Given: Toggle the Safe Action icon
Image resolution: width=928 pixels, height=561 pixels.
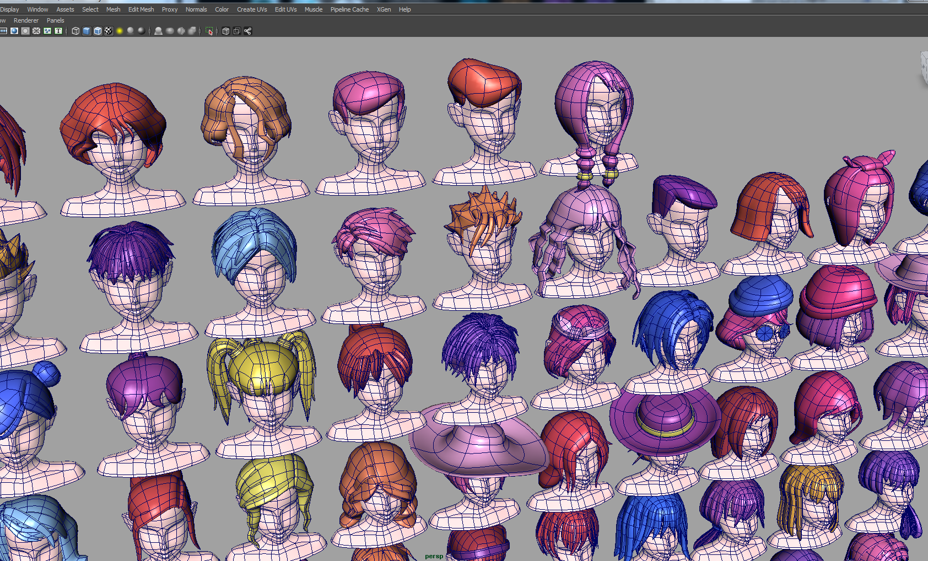Looking at the screenshot, I should pyautogui.click(x=47, y=31).
